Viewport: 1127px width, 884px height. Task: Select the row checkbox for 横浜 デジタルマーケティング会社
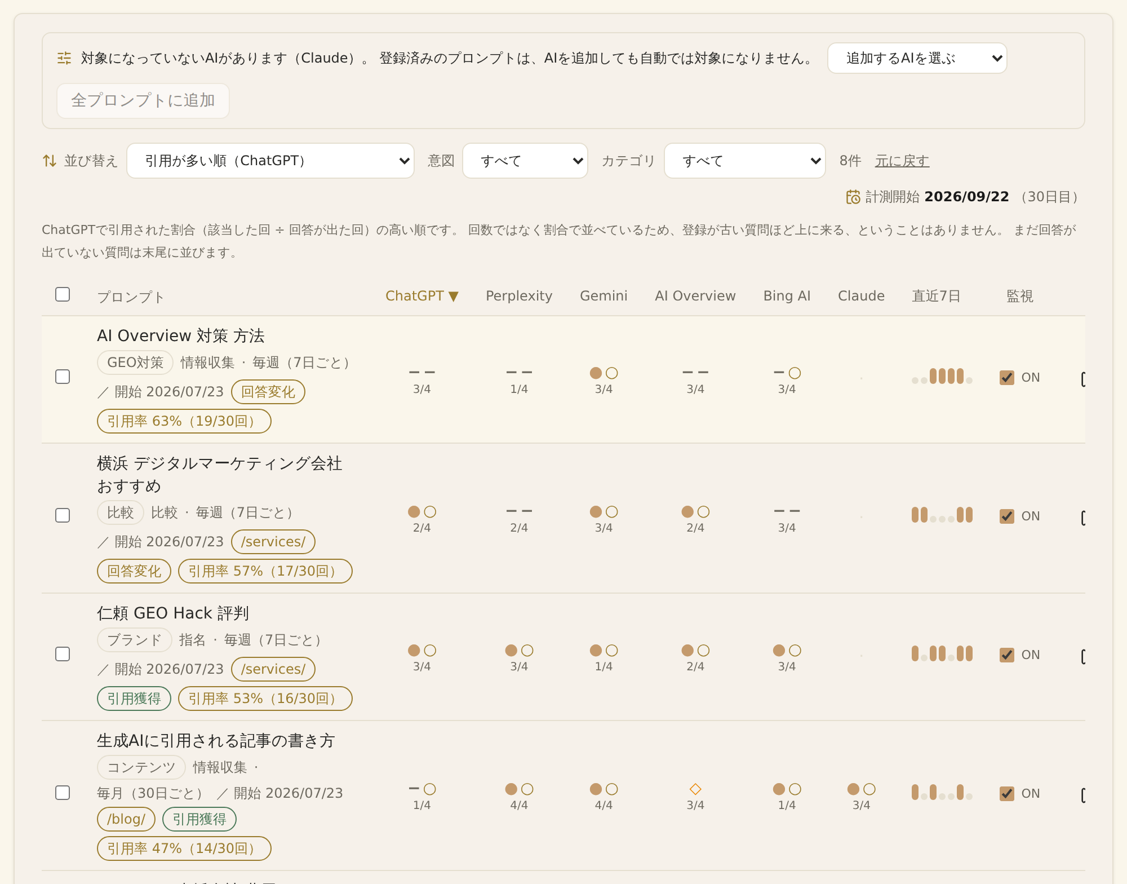coord(63,515)
